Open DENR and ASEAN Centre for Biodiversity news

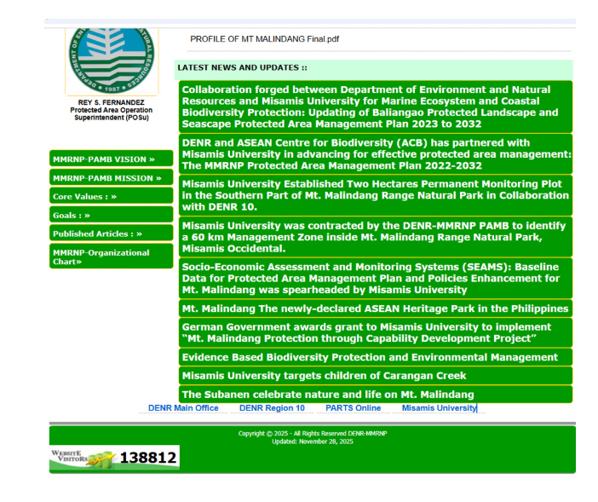[x=376, y=154]
